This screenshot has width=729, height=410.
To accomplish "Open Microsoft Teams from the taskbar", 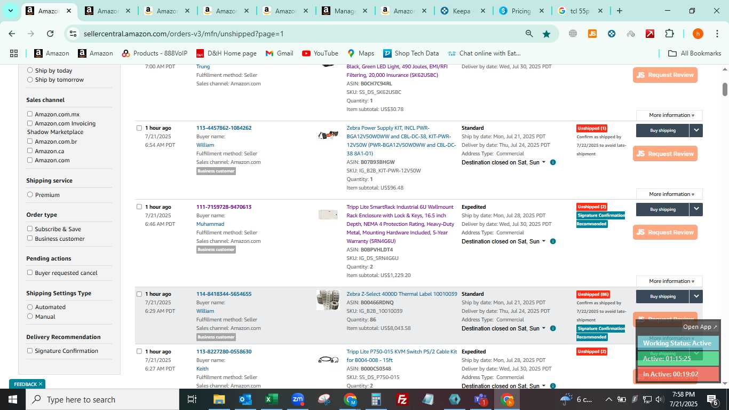I will coord(481,399).
